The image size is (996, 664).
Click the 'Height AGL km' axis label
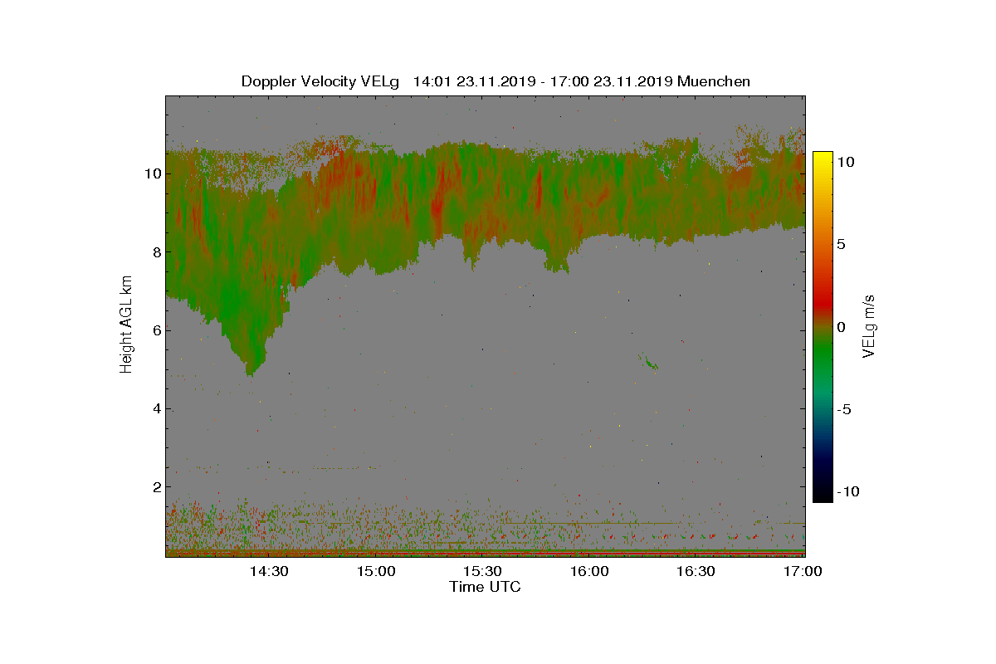[126, 326]
